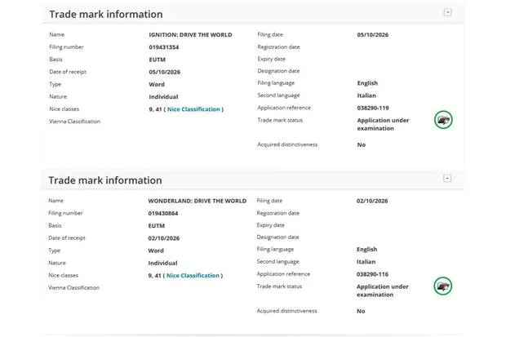The width and height of the screenshot is (506, 337).
Task: Click the filing date value 05/10/2026
Action: (373, 35)
